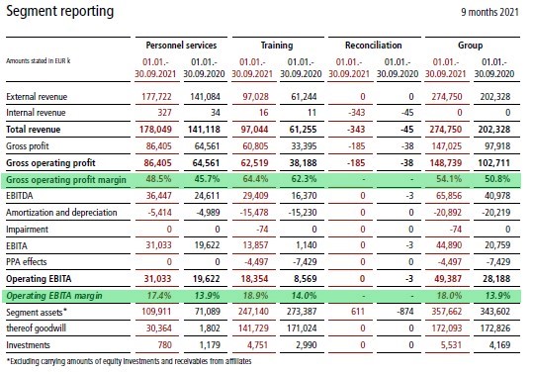Select the Training column header
This screenshot has height=374, width=533.
click(x=277, y=46)
